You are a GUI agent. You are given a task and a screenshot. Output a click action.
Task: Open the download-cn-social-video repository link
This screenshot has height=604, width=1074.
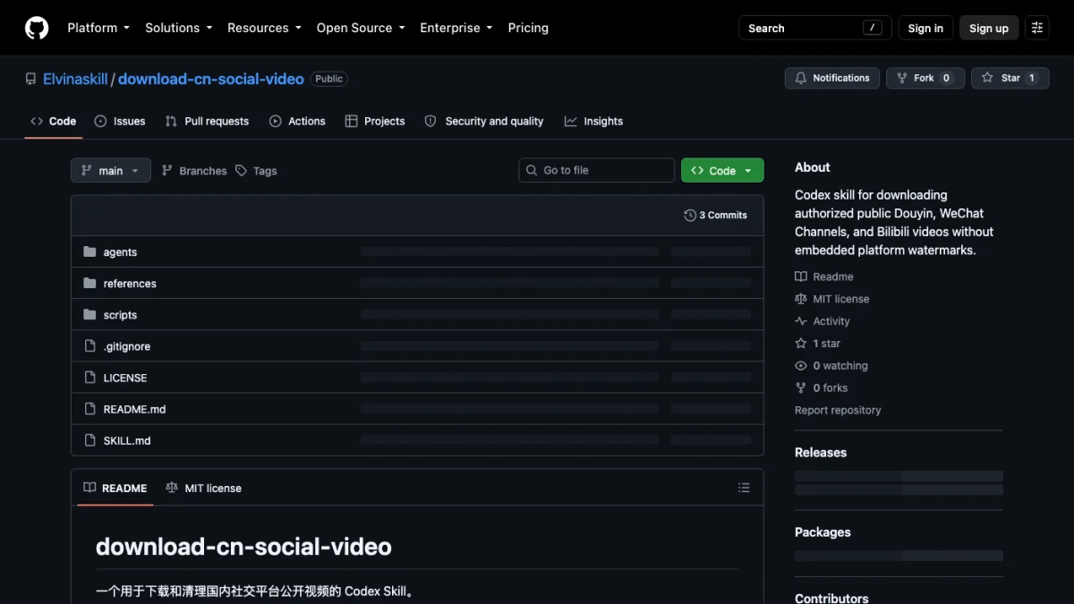(211, 79)
